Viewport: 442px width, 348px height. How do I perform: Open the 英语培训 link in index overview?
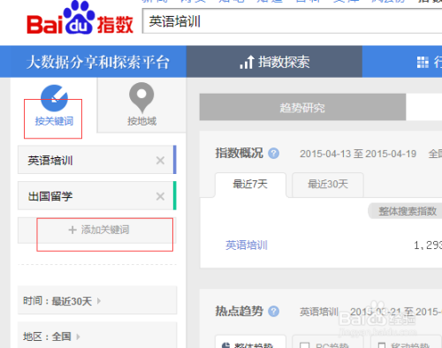247,245
